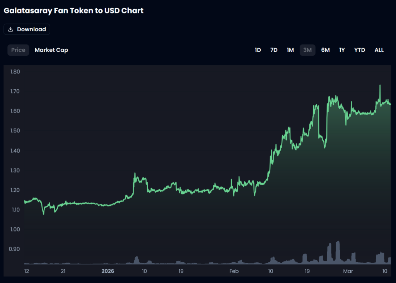Switch to the Market Cap view
The width and height of the screenshot is (396, 283).
point(51,50)
